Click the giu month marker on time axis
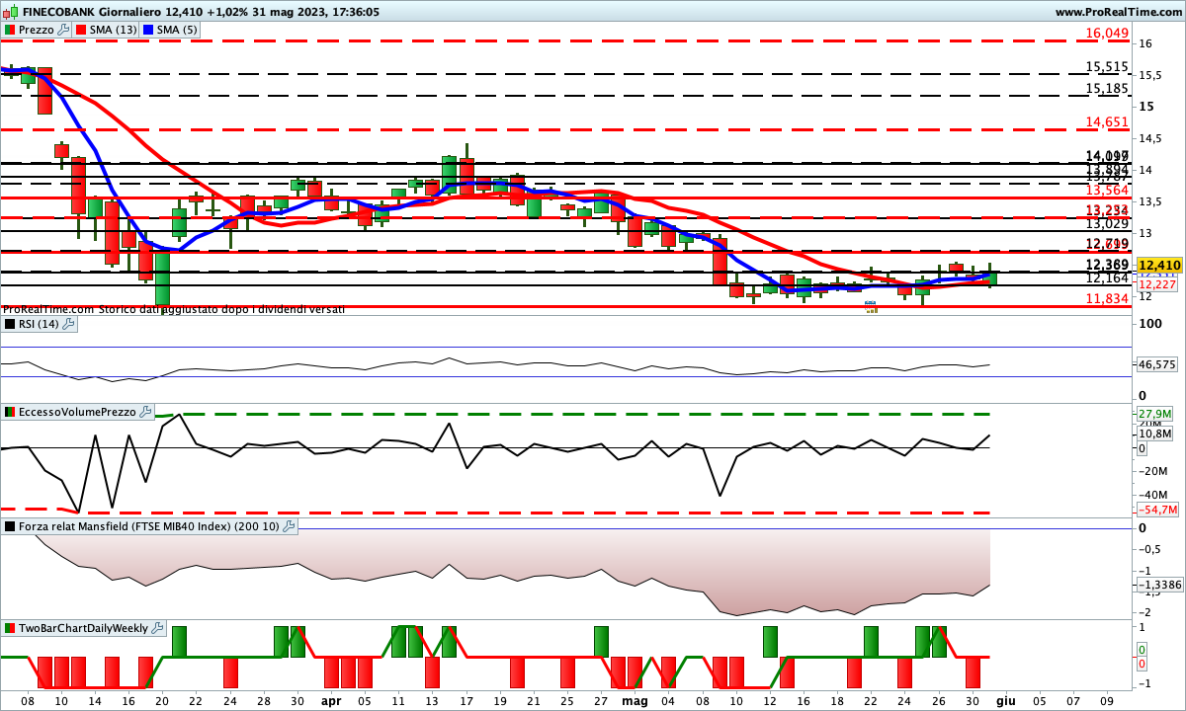Image resolution: width=1186 pixels, height=711 pixels. 1005,700
